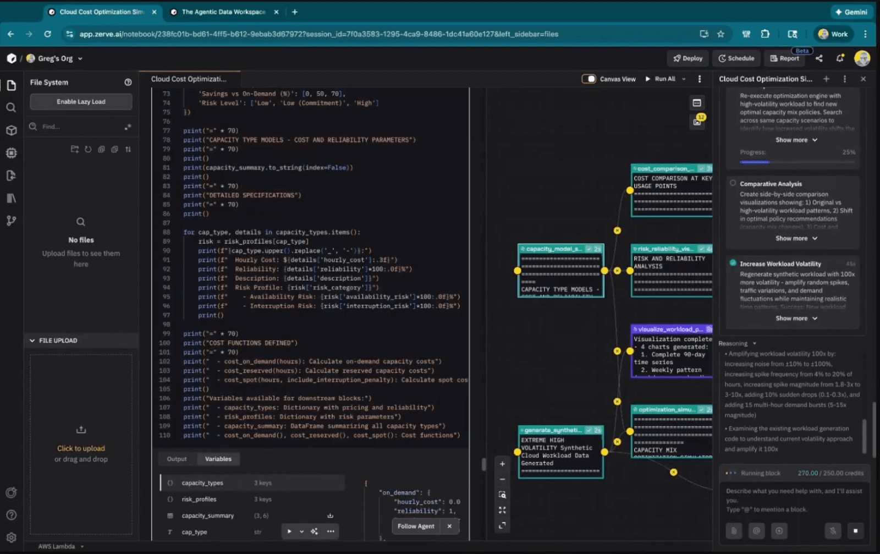
Task: Collapse all folders in the file tree
Action: (114, 149)
